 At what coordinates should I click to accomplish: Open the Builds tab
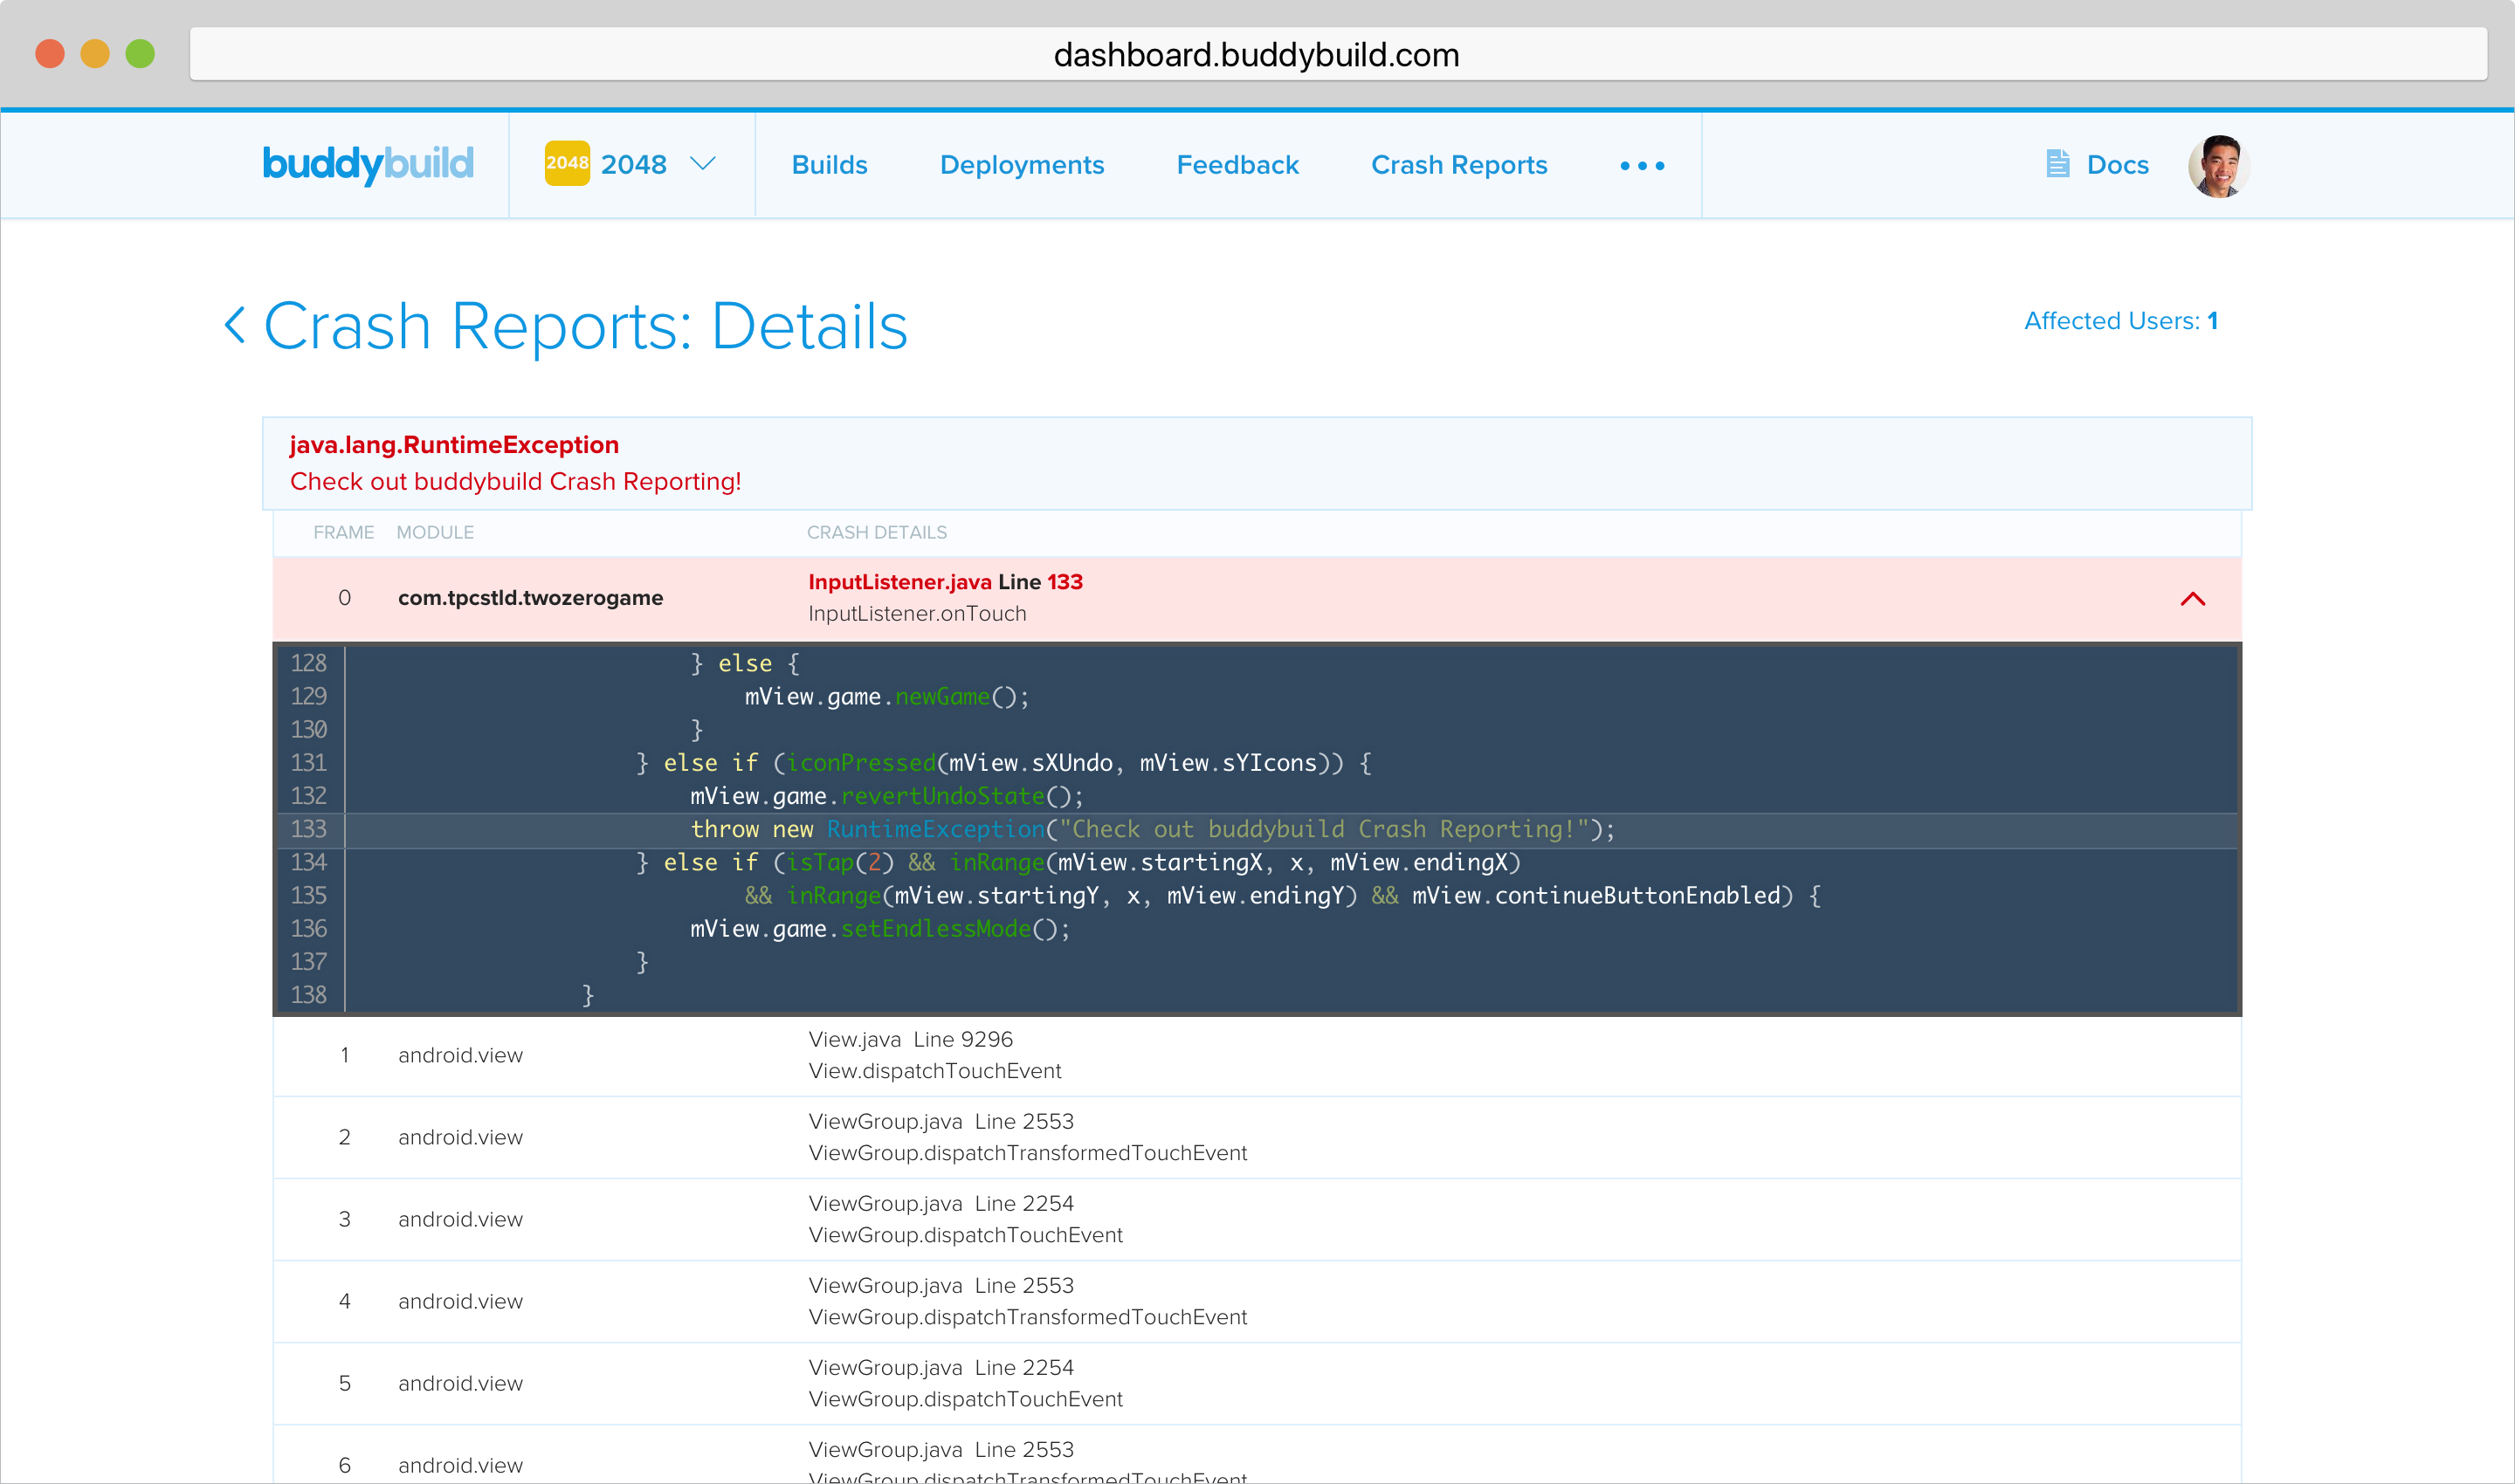[829, 165]
